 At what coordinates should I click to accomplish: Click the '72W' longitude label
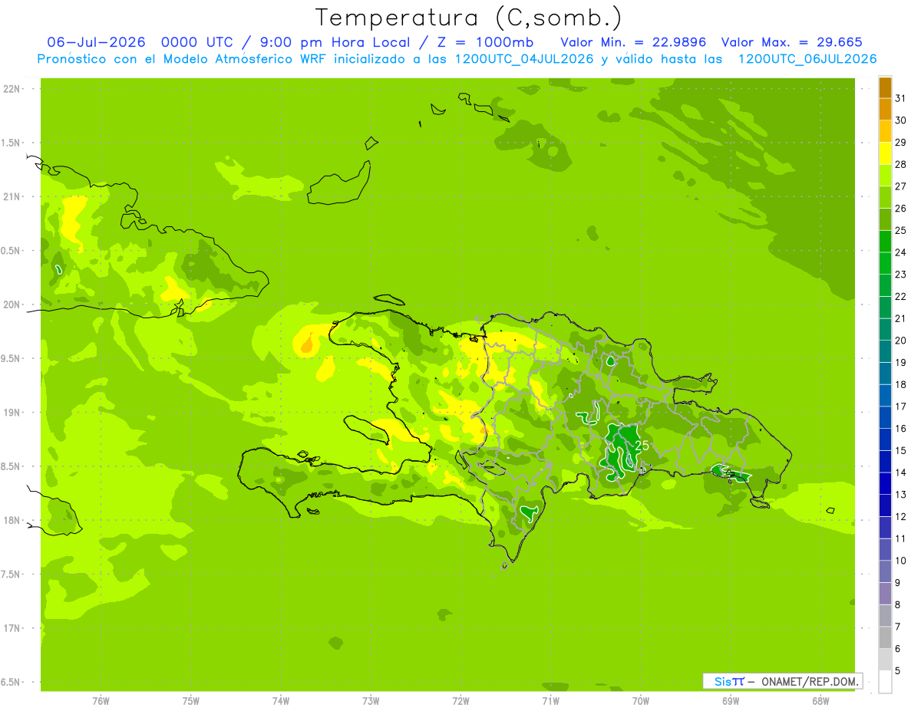[460, 700]
